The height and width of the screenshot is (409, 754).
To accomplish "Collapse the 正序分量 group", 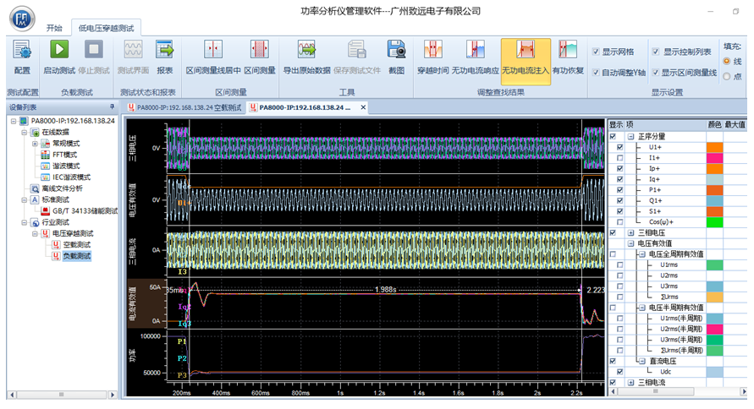I will click(x=630, y=136).
